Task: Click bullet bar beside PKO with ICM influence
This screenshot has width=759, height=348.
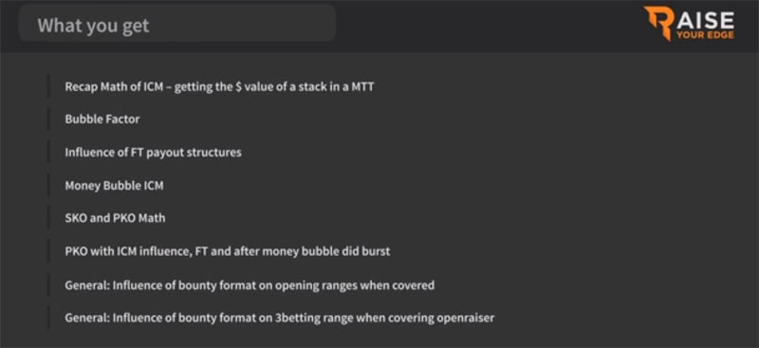Action: (48, 250)
